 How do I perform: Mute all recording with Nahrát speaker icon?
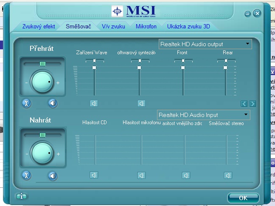[x=53, y=176]
